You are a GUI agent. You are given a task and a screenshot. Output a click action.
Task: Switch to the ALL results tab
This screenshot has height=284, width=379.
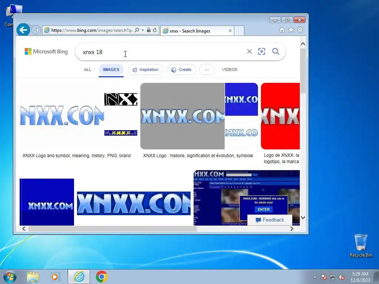pyautogui.click(x=87, y=70)
